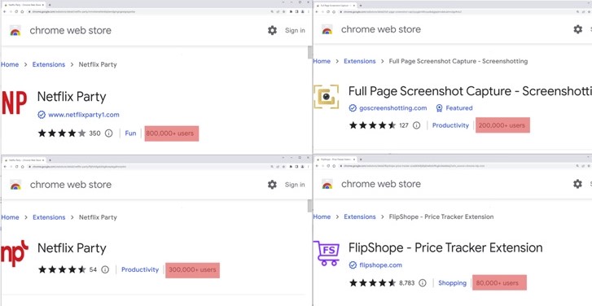Open settings gear in the FlipShope window
Image resolution: width=592 pixels, height=306 pixels.
[x=577, y=184]
